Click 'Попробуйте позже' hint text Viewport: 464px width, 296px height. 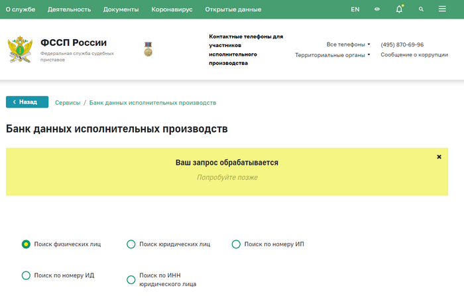coord(227,177)
